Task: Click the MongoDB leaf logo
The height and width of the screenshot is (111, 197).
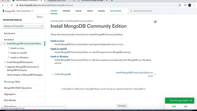Action: coord(3,11)
